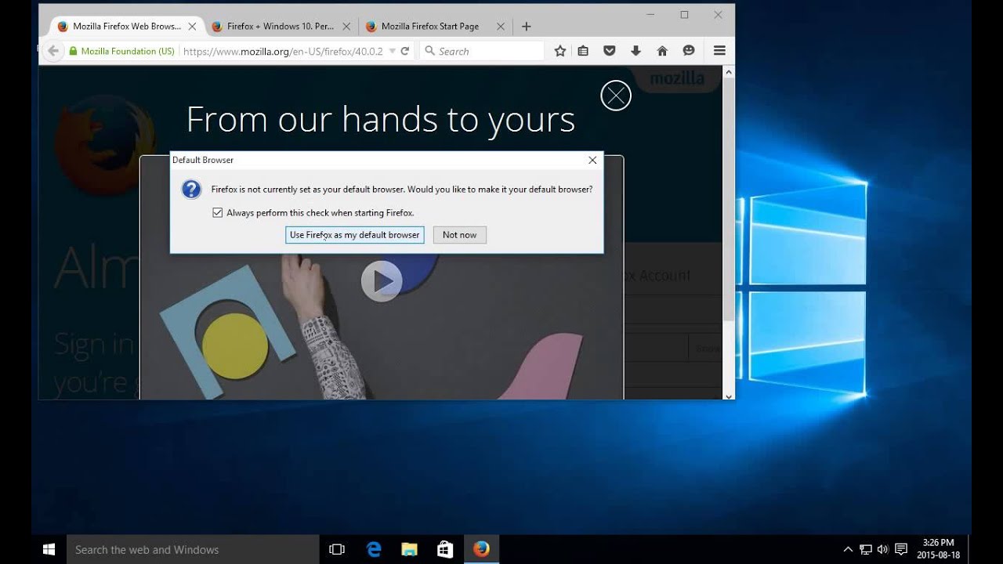
Task: Reload the current page
Action: click(405, 51)
